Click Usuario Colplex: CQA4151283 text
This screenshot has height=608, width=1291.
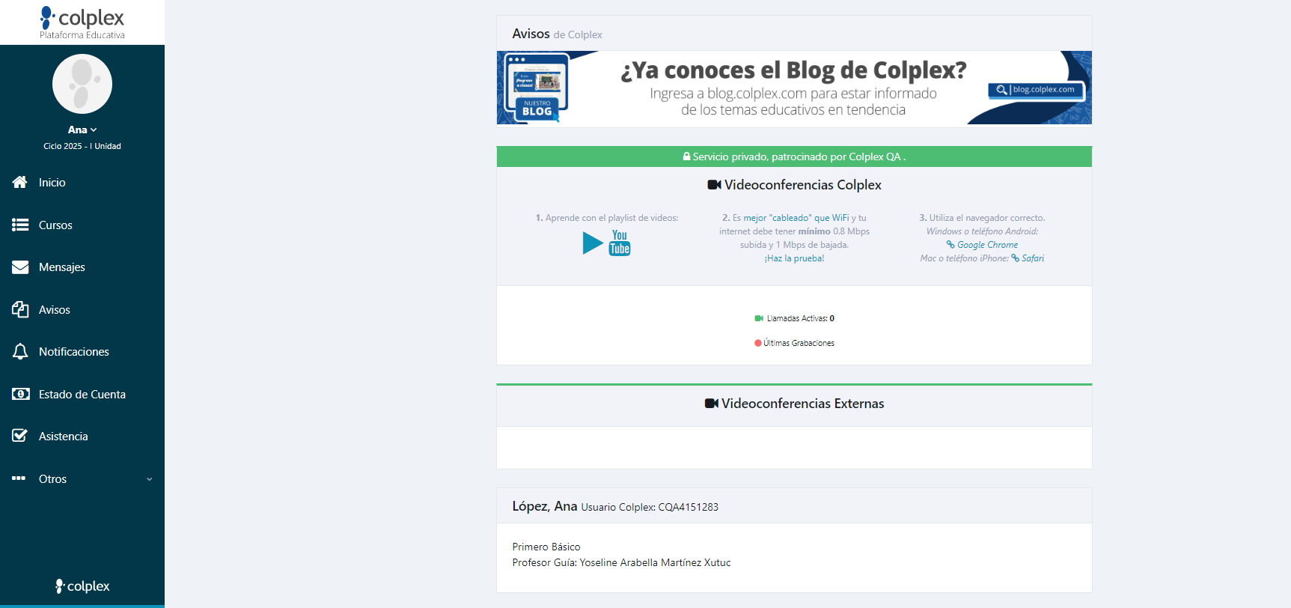pyautogui.click(x=650, y=507)
